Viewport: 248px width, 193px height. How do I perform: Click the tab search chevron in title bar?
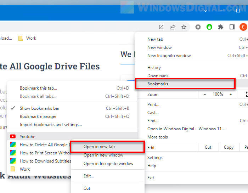pyautogui.click(x=205, y=11)
